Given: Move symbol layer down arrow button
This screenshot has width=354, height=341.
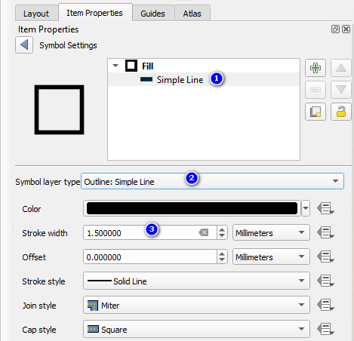Looking at the screenshot, I should 341,90.
